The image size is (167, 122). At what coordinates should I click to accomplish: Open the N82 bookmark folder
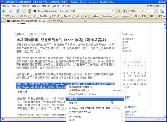(6, 16)
